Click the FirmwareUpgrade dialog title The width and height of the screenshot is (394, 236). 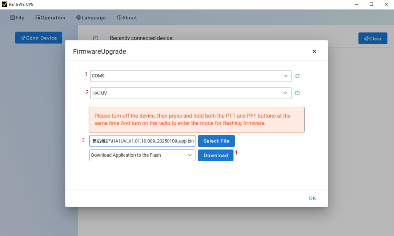[100, 51]
